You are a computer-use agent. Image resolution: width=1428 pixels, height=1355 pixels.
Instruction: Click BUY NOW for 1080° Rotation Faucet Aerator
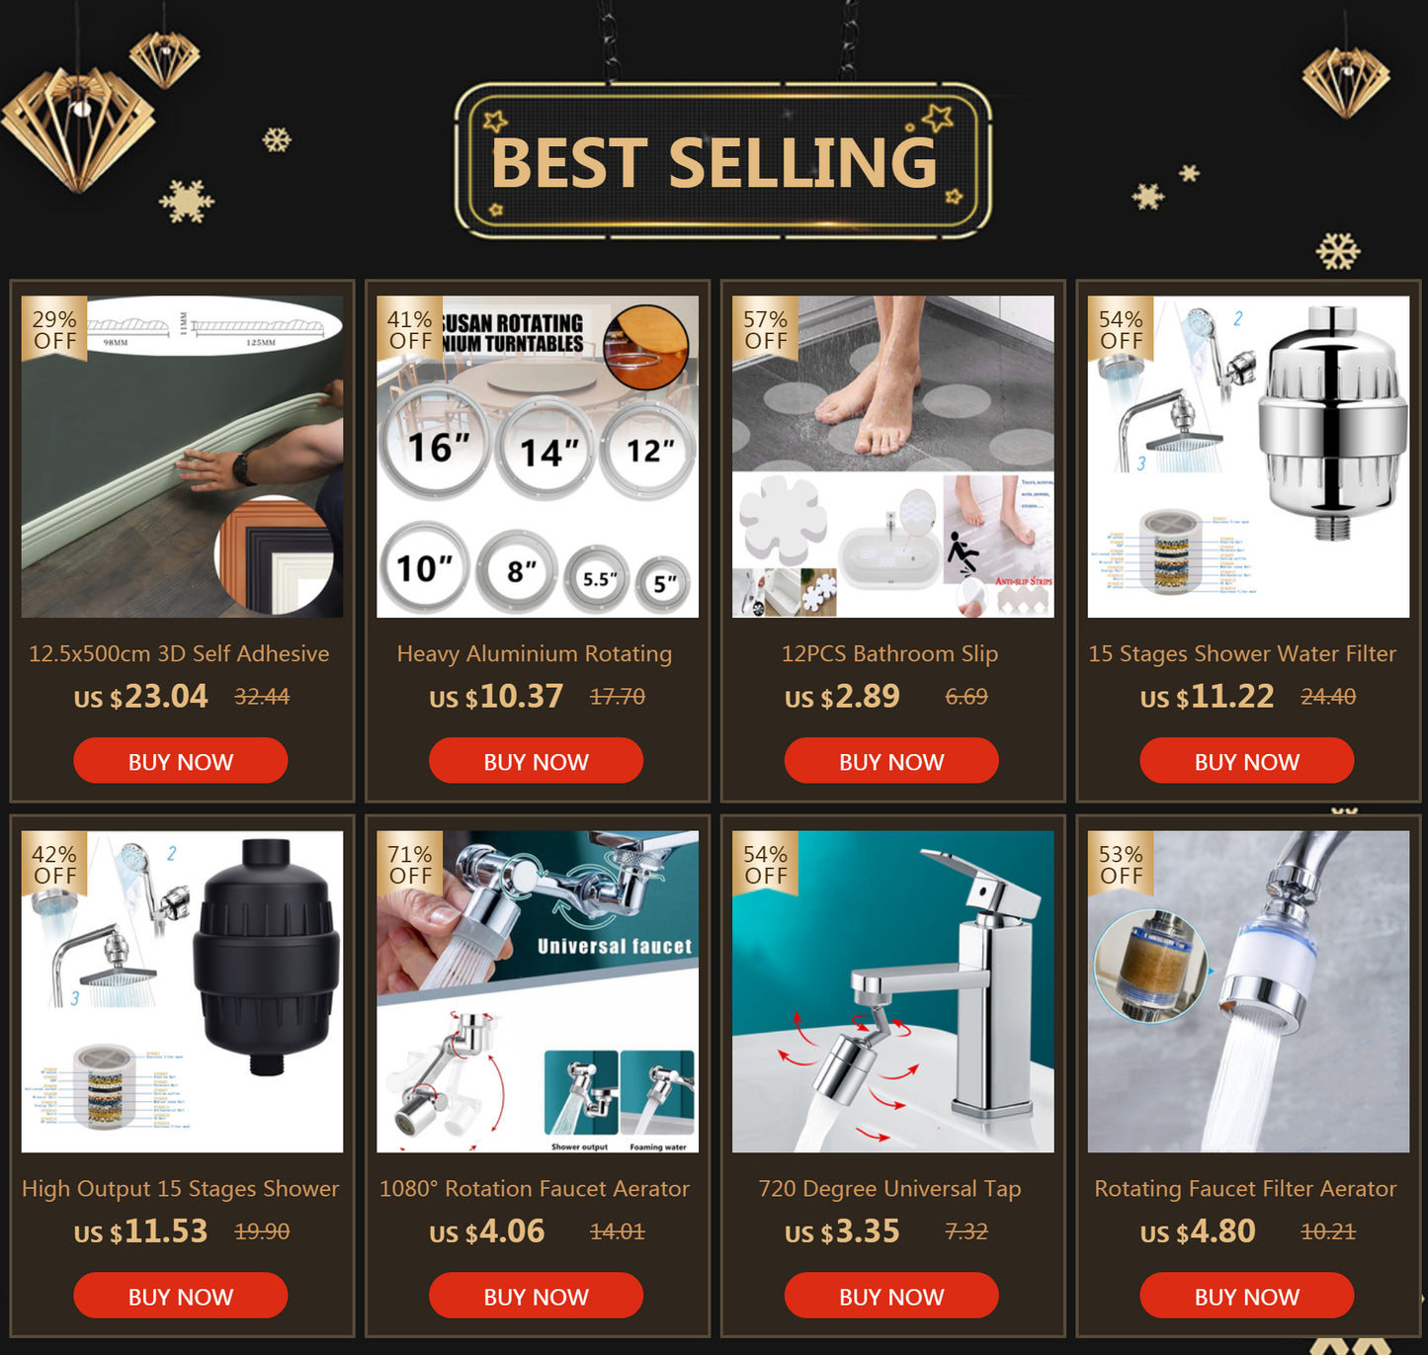click(x=536, y=1296)
